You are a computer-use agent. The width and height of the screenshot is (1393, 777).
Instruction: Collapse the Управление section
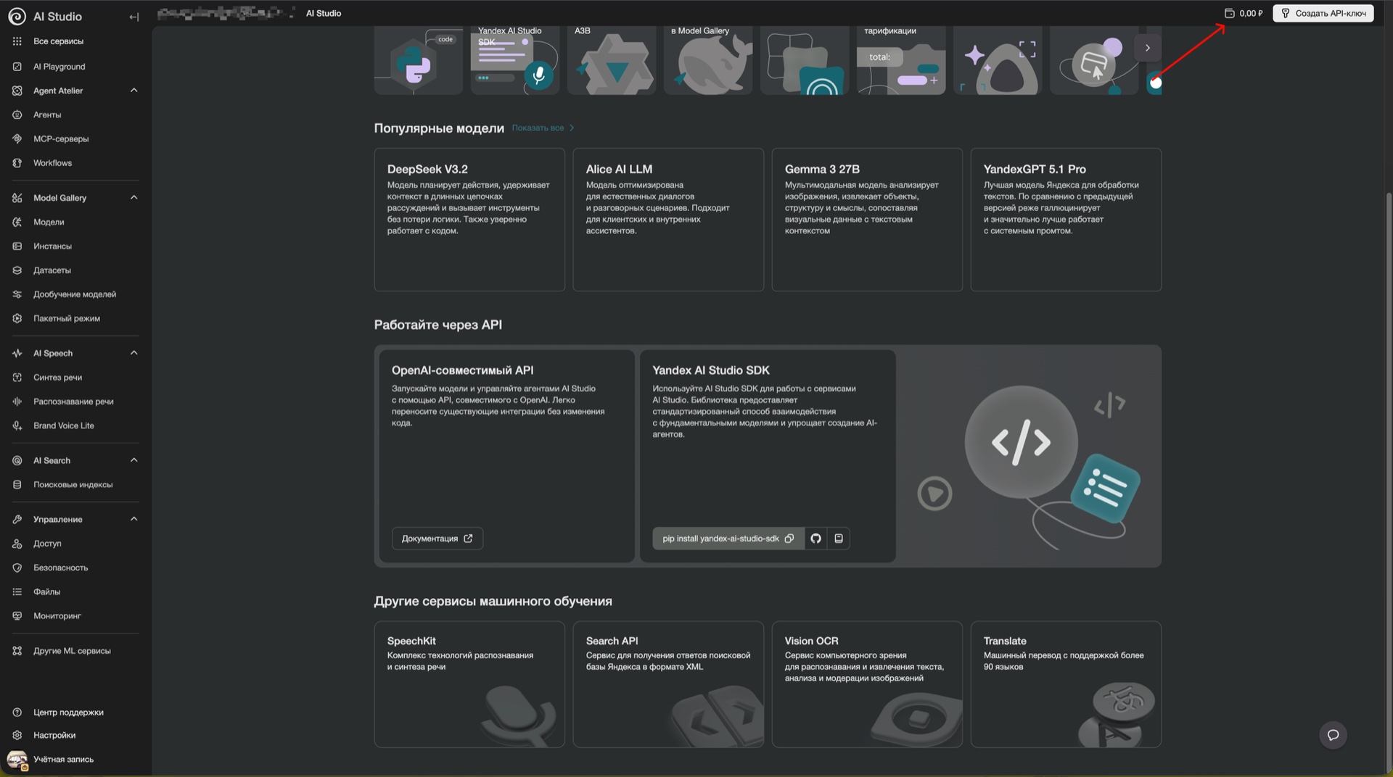click(x=133, y=519)
